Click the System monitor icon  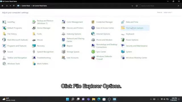pyautogui.click(x=123, y=52)
